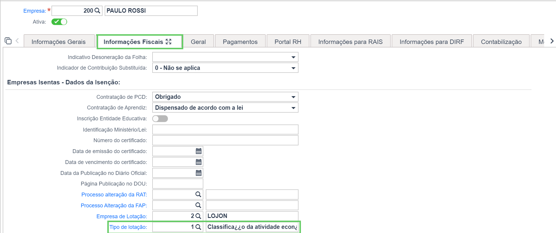Open calendar for Data de emissão do certificado
This screenshot has width=556, height=233.
pyautogui.click(x=199, y=151)
